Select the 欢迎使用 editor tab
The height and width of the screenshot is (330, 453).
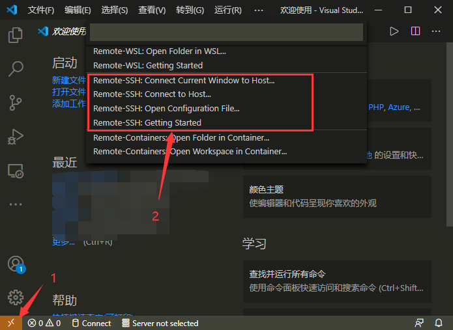coord(62,31)
